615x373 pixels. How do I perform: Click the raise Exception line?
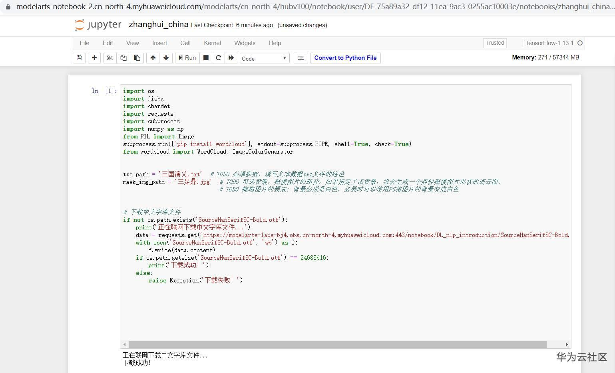pyautogui.click(x=195, y=280)
